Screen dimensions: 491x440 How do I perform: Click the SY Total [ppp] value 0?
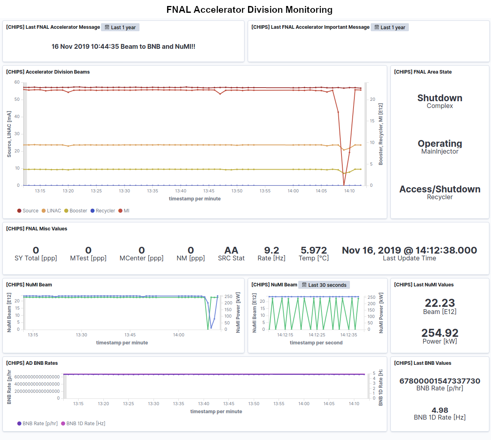(x=36, y=250)
